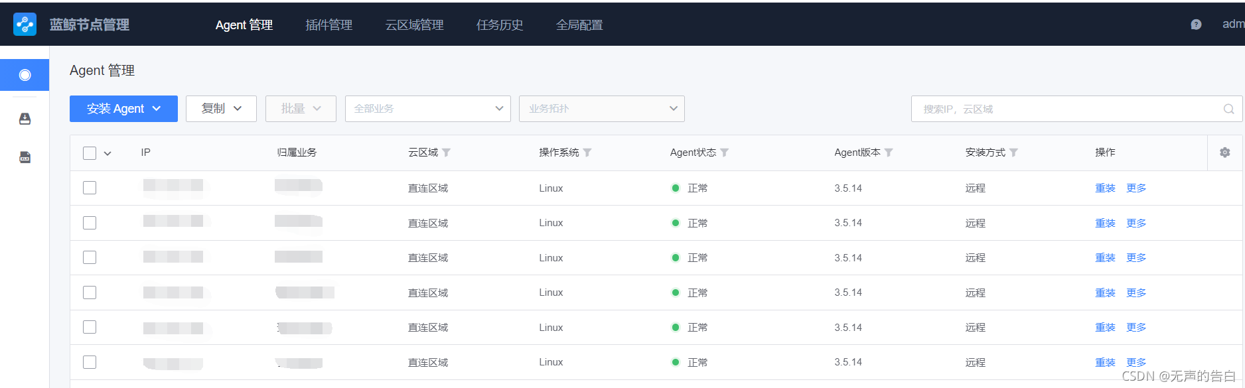The height and width of the screenshot is (388, 1245).
Task: Open the 批量 dropdown
Action: [301, 109]
